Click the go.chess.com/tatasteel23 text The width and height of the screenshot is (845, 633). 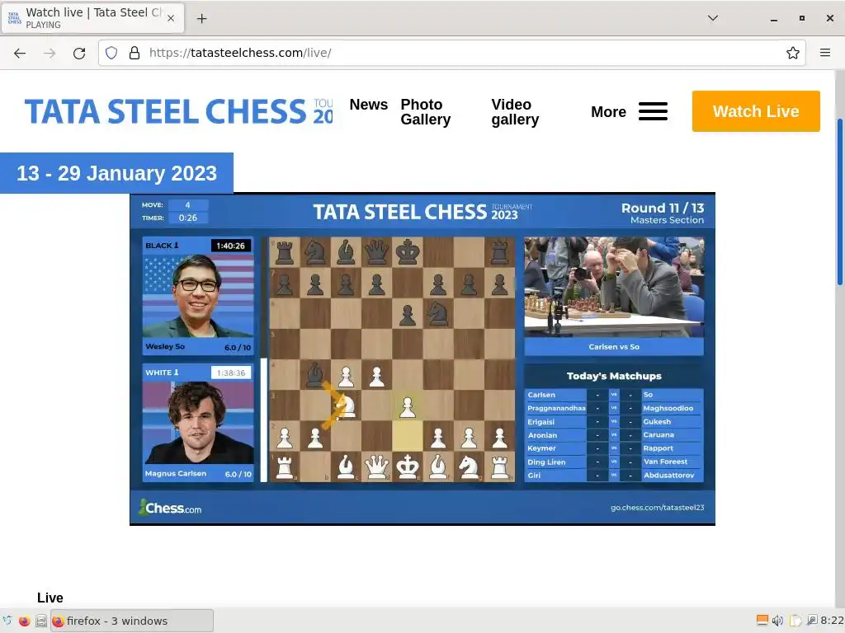pyautogui.click(x=657, y=508)
